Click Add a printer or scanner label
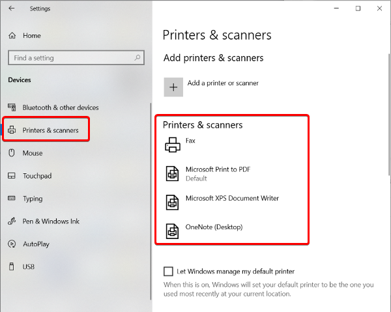391x312 pixels. 223,83
